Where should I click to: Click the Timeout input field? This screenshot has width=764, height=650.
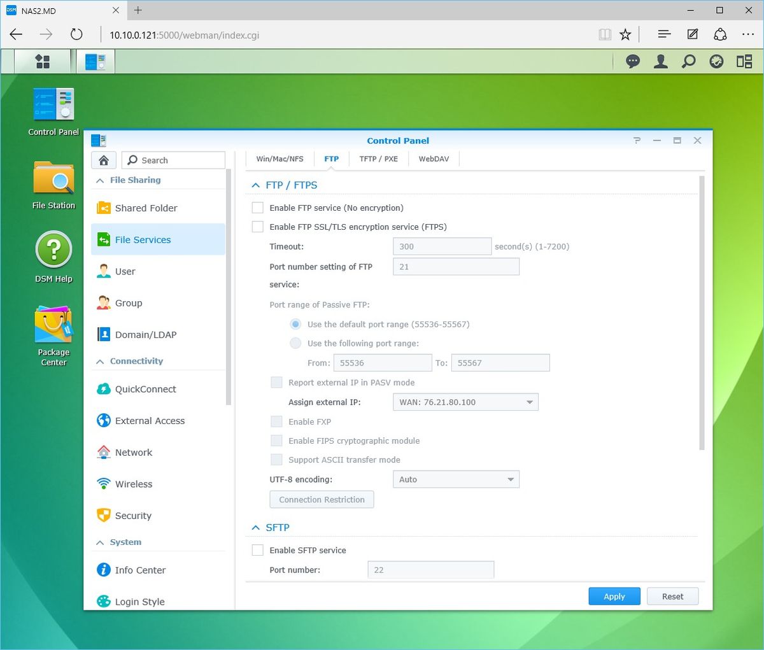[x=442, y=246]
